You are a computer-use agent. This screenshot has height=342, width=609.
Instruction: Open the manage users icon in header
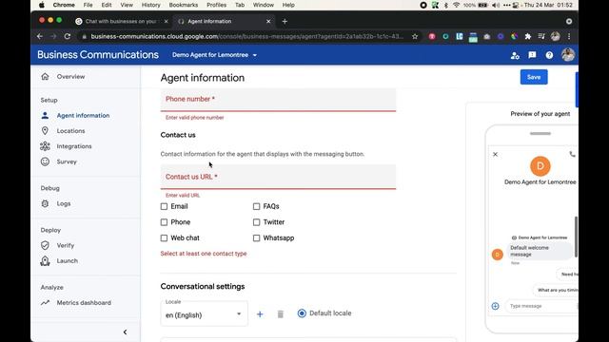point(515,55)
